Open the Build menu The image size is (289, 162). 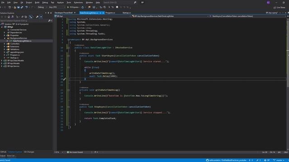37,2
